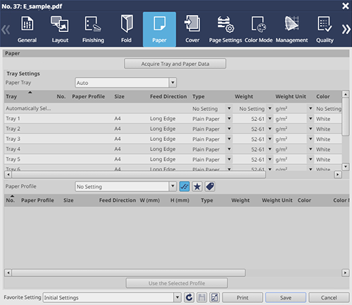Viewport: 352px width, 305px height.
Task: Toggle the highlighted checklist filter button
Action: pyautogui.click(x=185, y=187)
